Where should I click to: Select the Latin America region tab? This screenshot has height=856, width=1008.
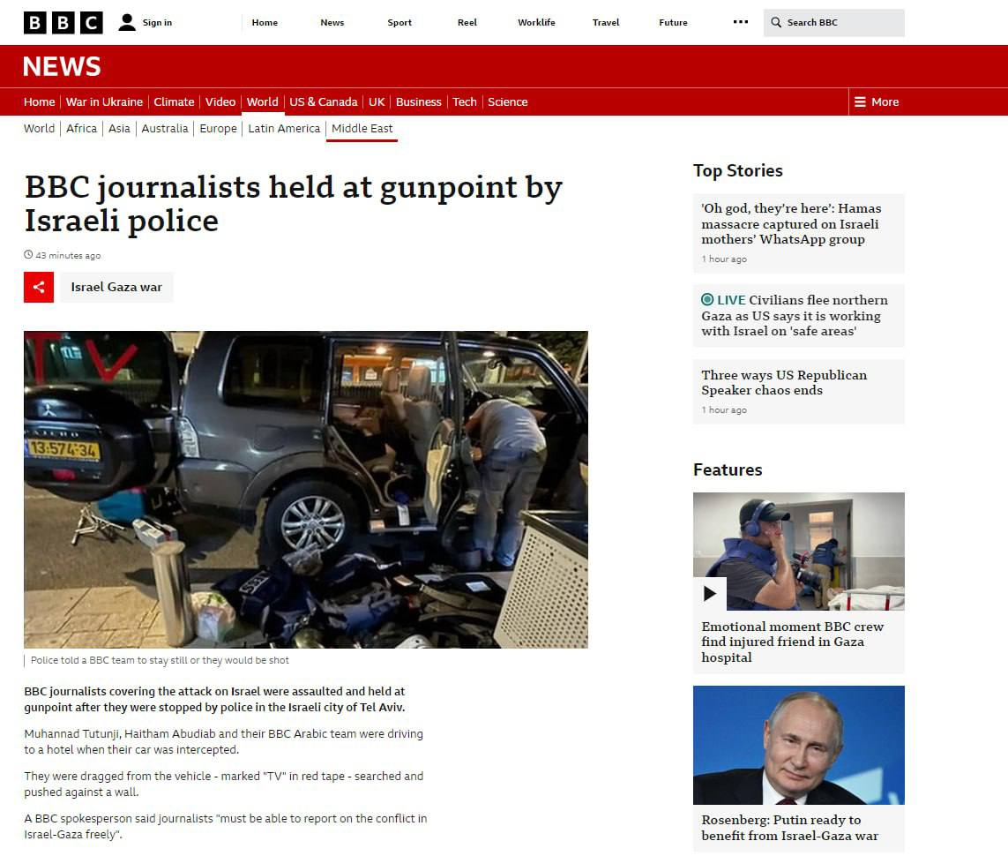pyautogui.click(x=284, y=129)
